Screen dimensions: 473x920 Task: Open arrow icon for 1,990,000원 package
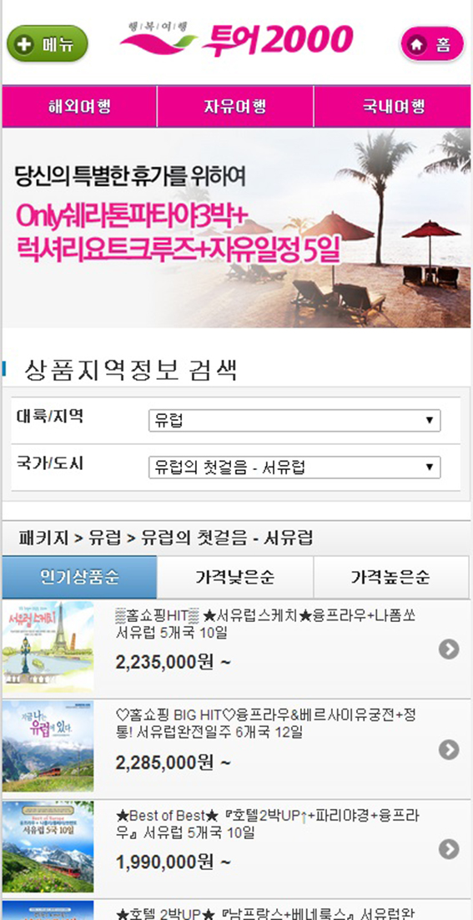[449, 849]
